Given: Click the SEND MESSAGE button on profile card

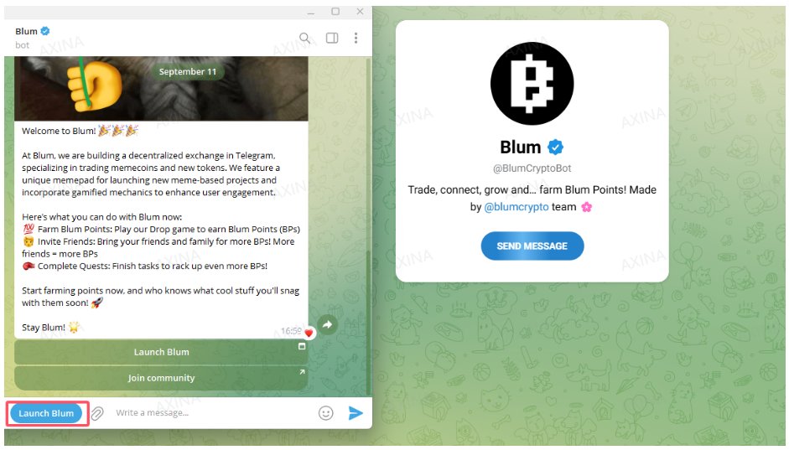Looking at the screenshot, I should pos(532,246).
